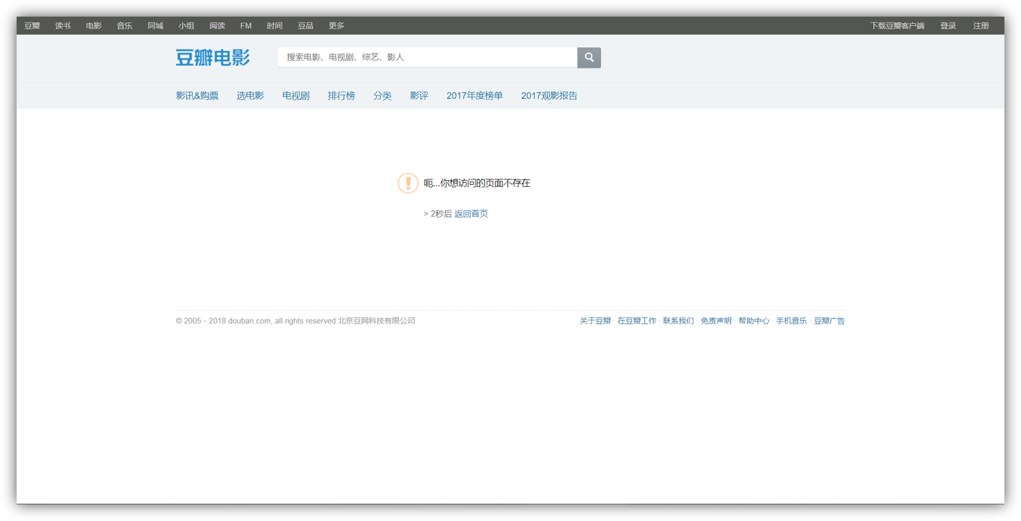1021x521 pixels.
Task: Click 豆瓣广告 footer link
Action: [830, 321]
